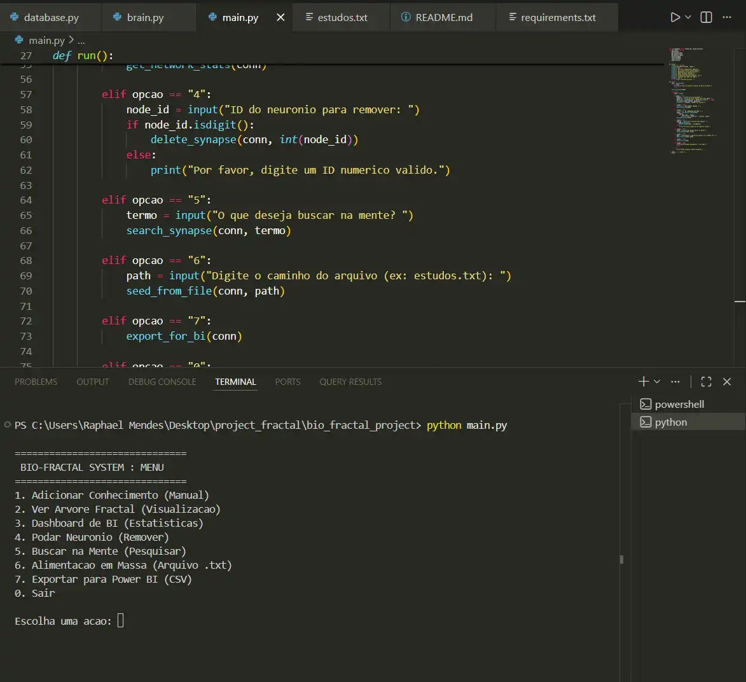
Task: Click main.py in the breadcrumb path
Action: [46, 40]
